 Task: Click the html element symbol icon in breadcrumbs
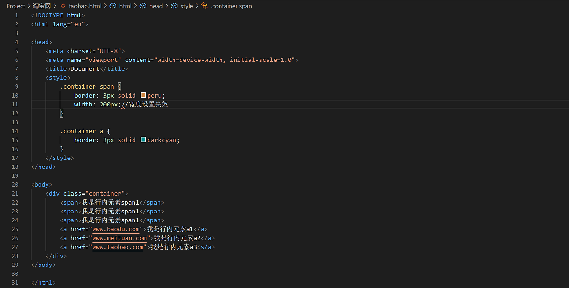(112, 6)
